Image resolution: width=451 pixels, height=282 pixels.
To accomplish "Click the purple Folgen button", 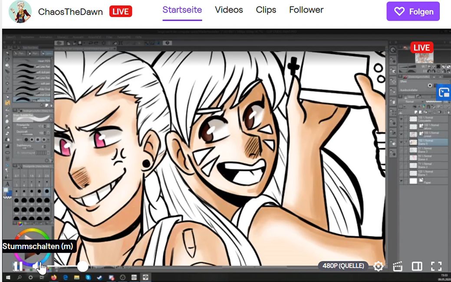I will click(x=413, y=11).
